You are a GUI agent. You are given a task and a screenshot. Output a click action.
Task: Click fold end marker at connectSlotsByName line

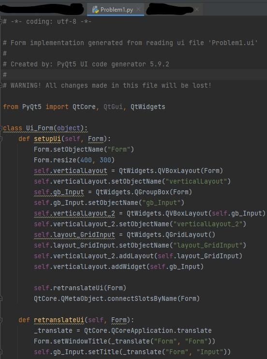pos(1,298)
